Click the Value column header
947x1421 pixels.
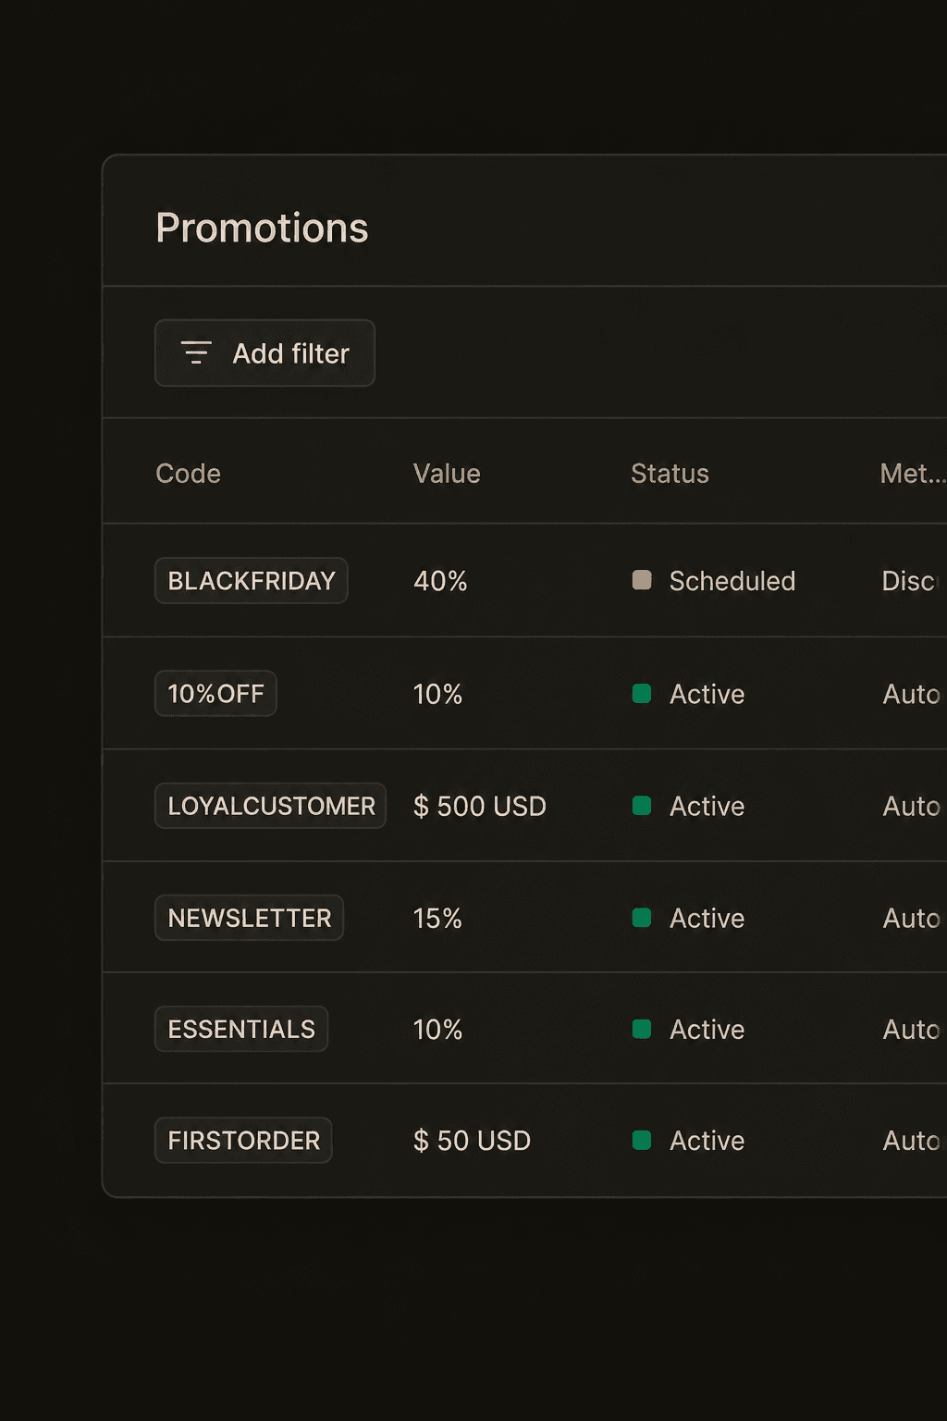coord(447,474)
